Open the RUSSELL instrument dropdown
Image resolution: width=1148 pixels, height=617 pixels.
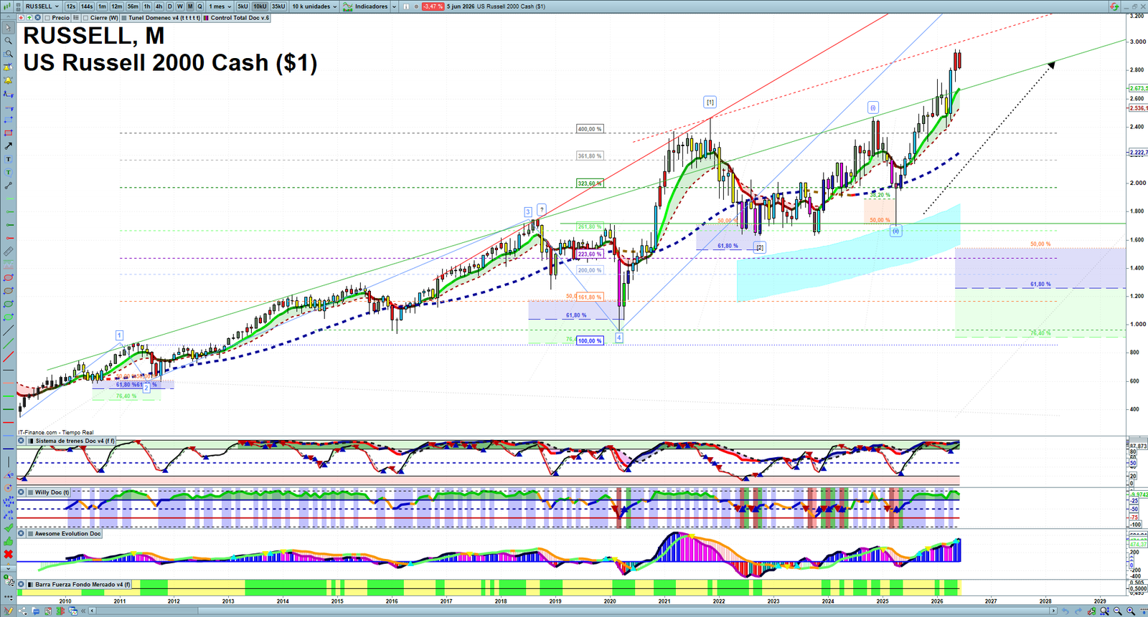42,6
